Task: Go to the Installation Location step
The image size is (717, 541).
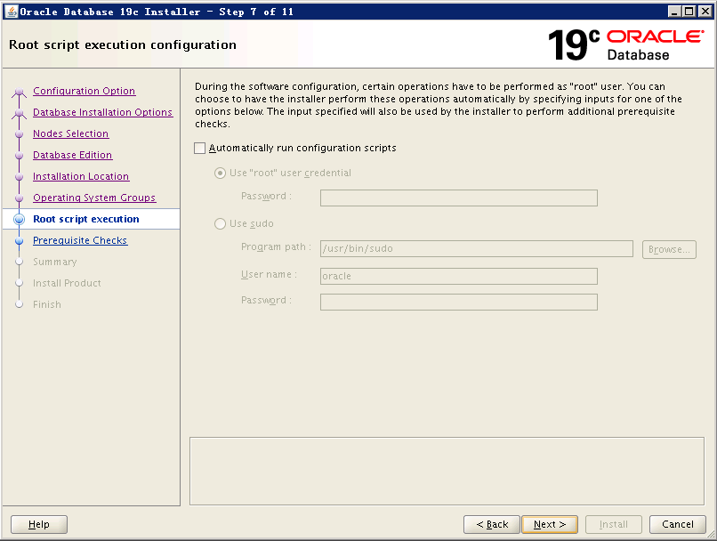Action: point(81,176)
